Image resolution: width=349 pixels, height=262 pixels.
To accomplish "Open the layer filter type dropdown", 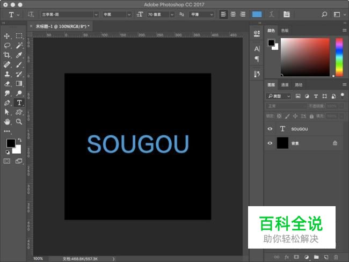I will point(279,96).
